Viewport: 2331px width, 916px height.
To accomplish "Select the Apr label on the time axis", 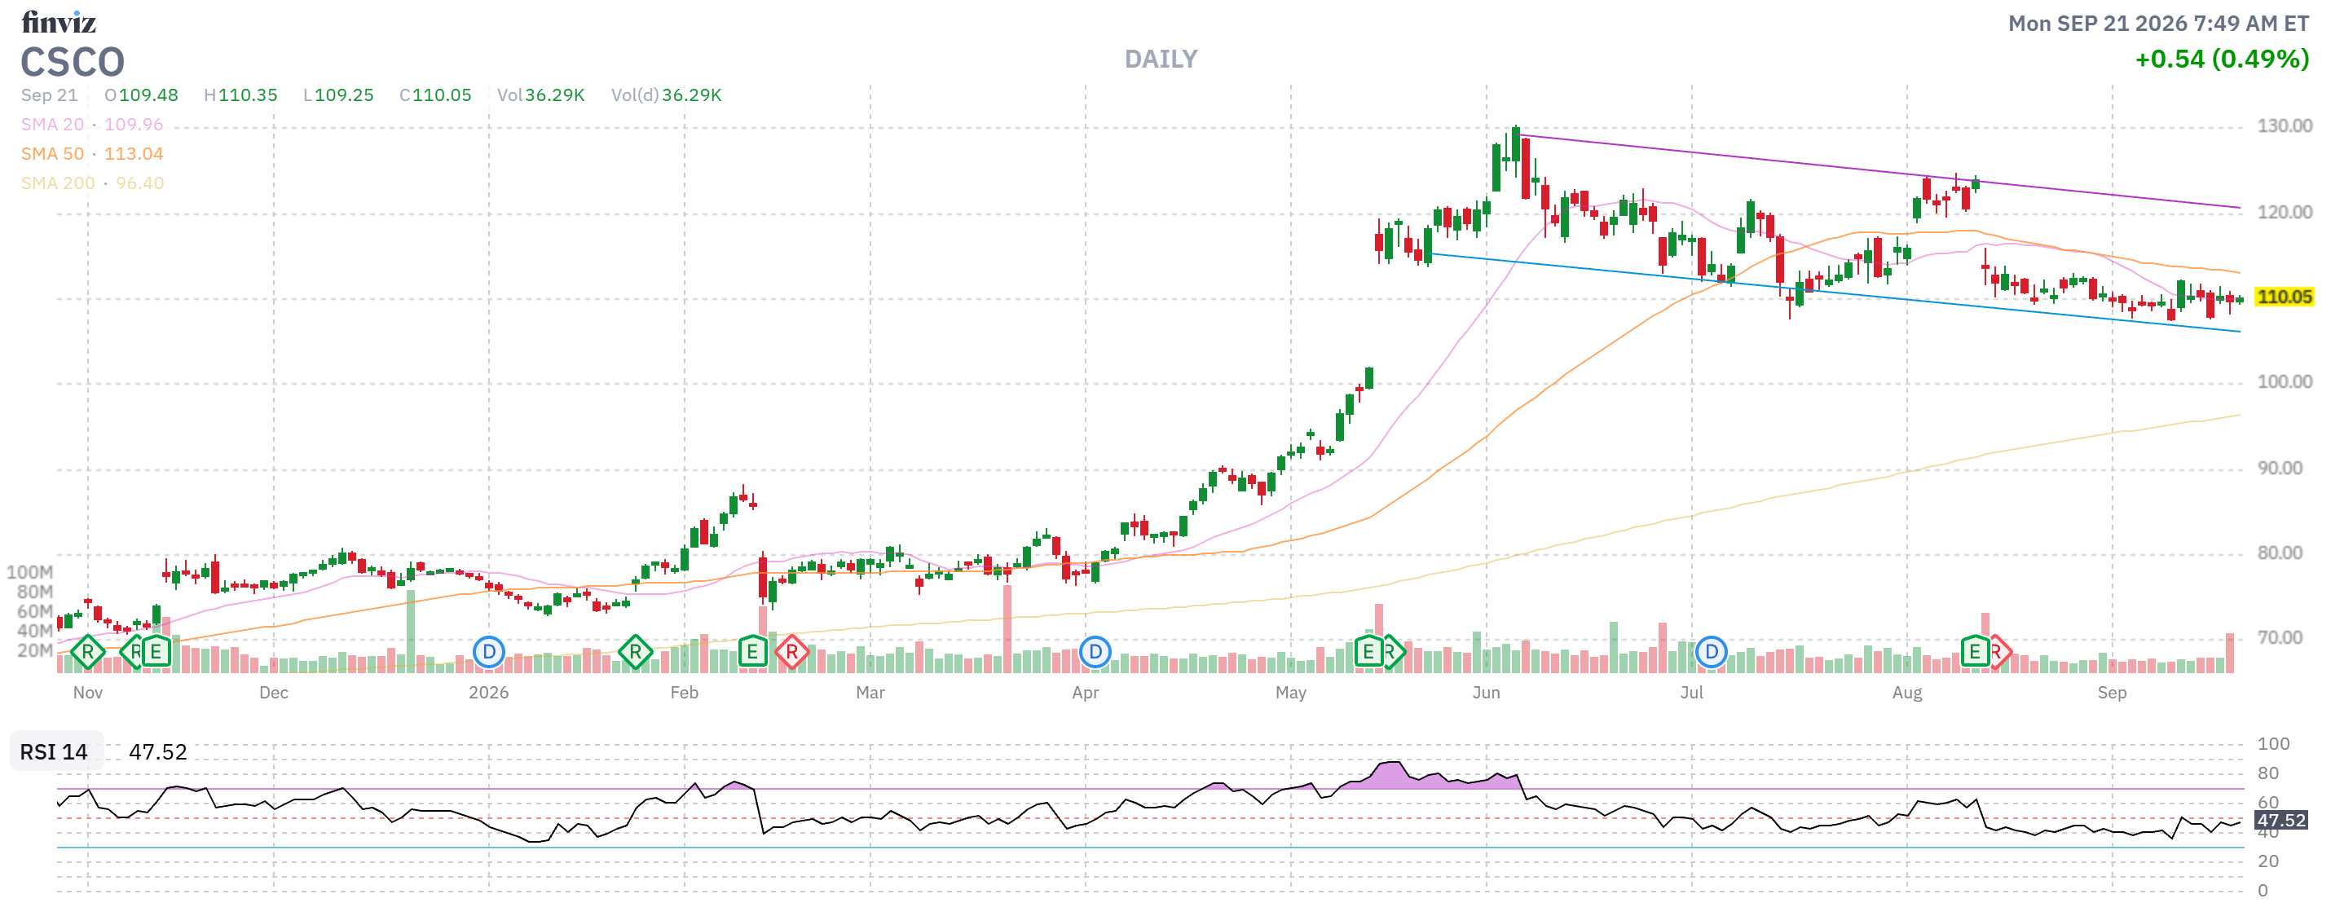I will coord(1085,693).
